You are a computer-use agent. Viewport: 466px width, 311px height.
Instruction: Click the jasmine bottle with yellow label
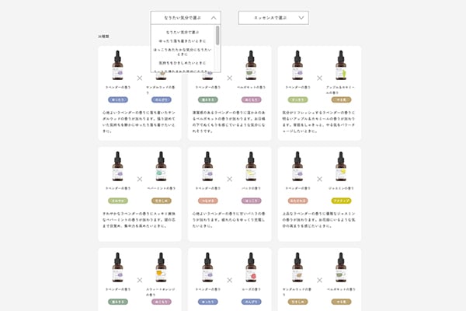point(340,166)
